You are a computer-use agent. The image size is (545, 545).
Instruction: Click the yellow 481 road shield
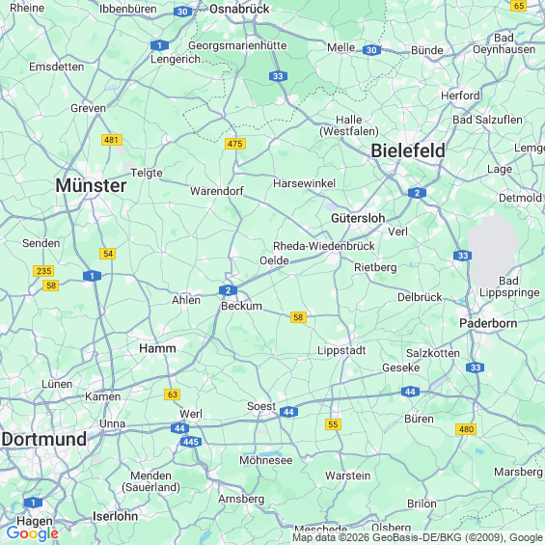tap(112, 140)
